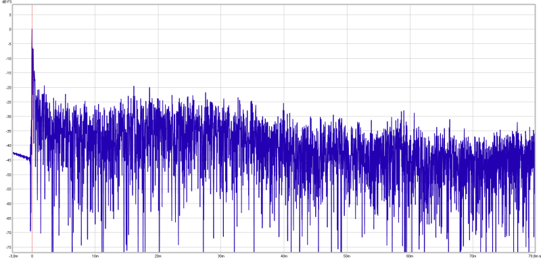This screenshot has width=541, height=259.
Task: Click the 0 label on the vertical axis
Action: [x=10, y=29]
